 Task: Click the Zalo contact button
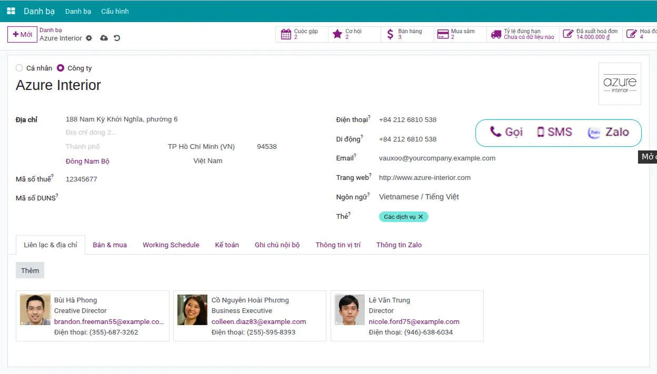click(x=608, y=132)
